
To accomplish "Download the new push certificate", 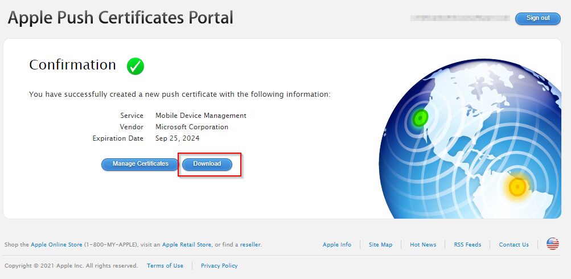I will point(207,164).
